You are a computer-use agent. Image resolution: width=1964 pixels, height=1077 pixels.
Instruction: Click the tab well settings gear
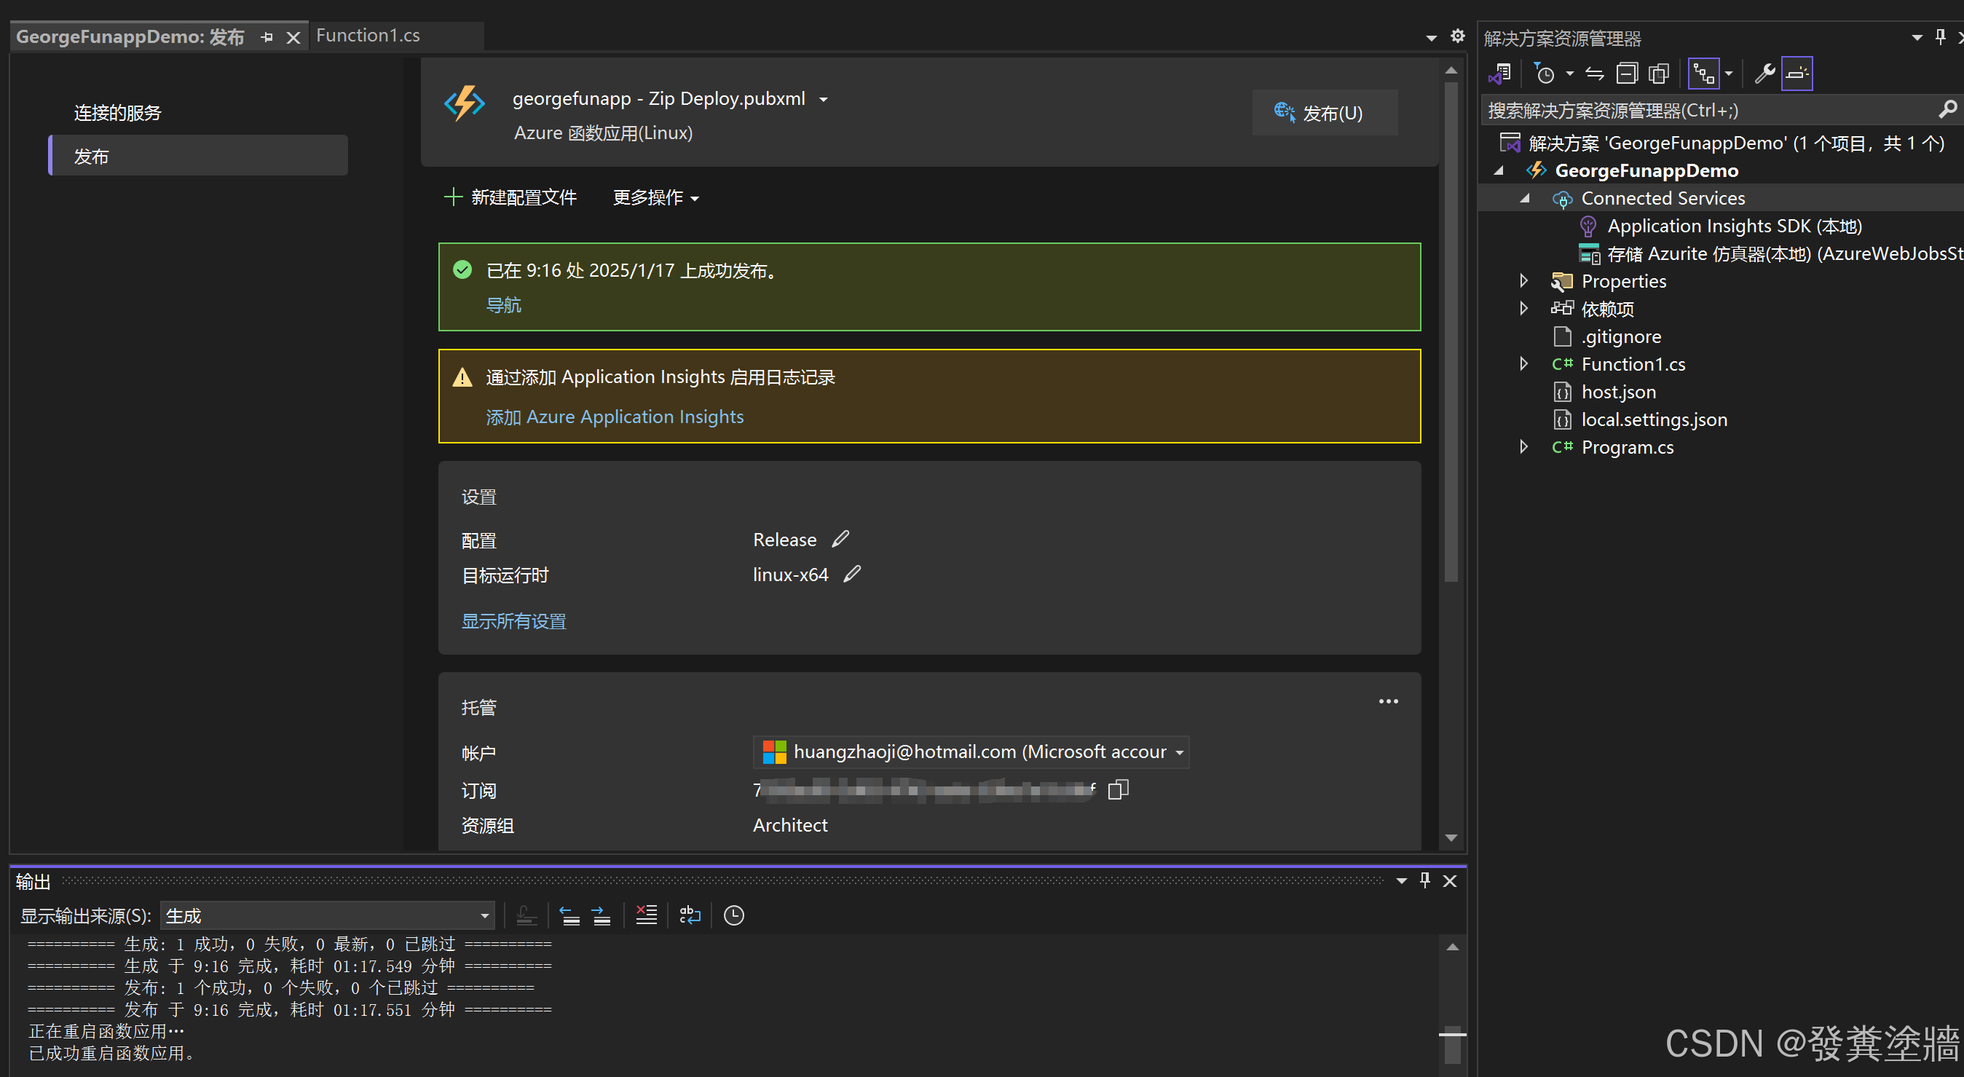click(1457, 36)
